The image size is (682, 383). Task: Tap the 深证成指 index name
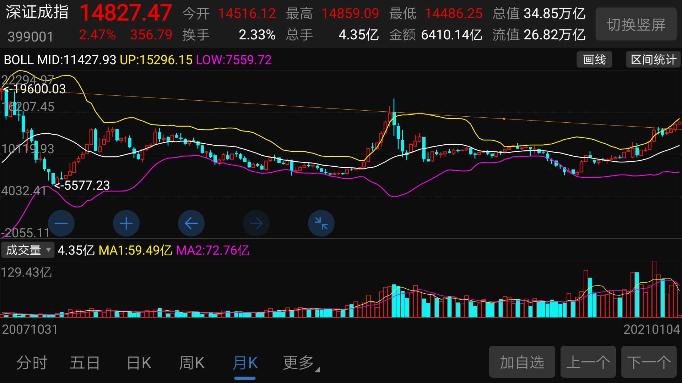click(x=37, y=12)
